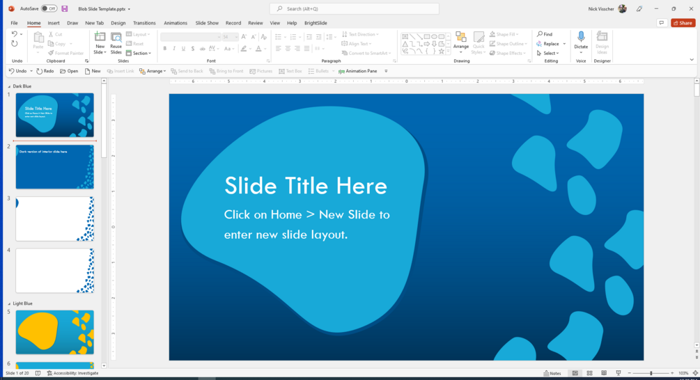
Task: Open the Reuse Slides pane
Action: [116, 43]
